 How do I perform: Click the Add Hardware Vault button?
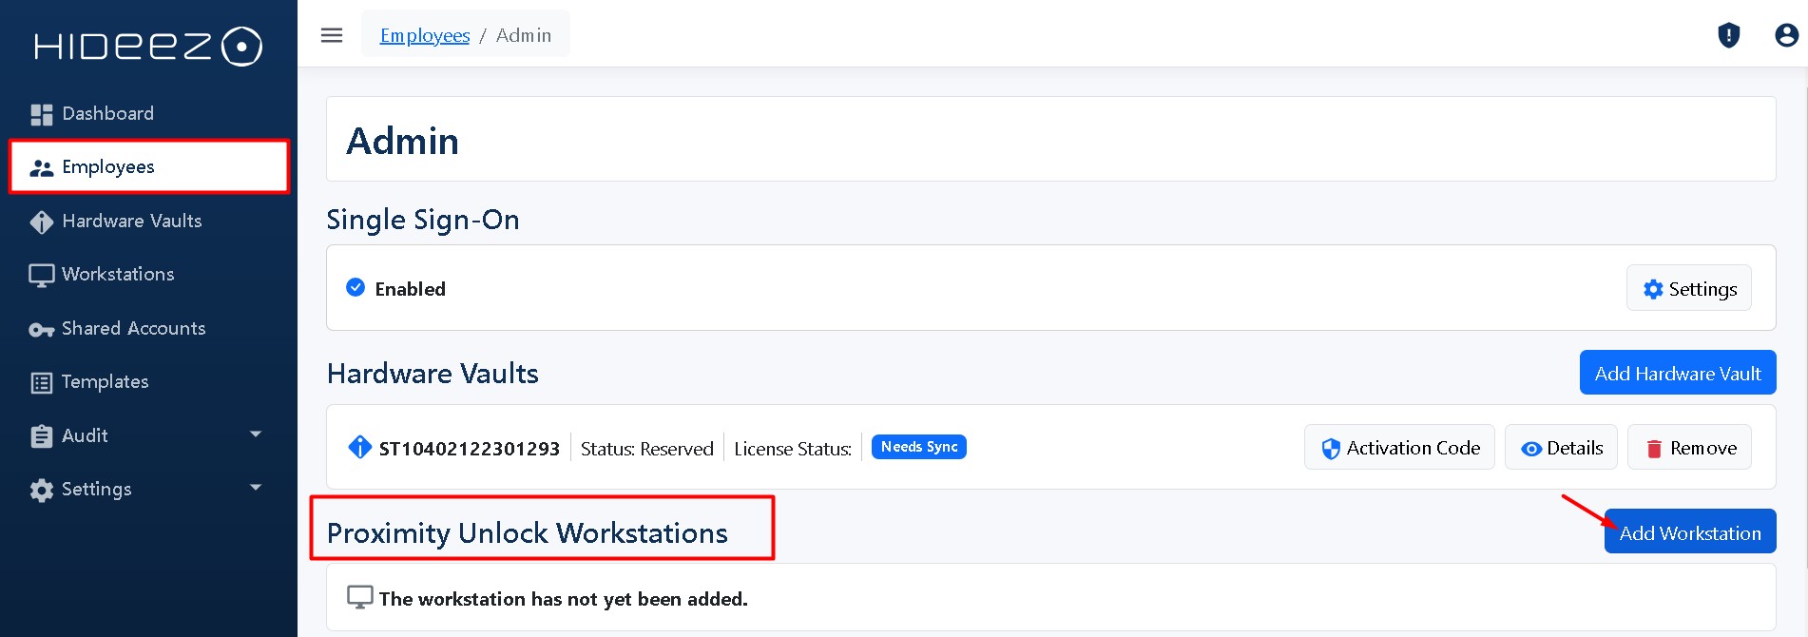[x=1678, y=373]
